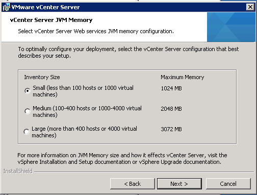257x195 pixels.
Task: Click the InstallShield label
Action: point(18,171)
